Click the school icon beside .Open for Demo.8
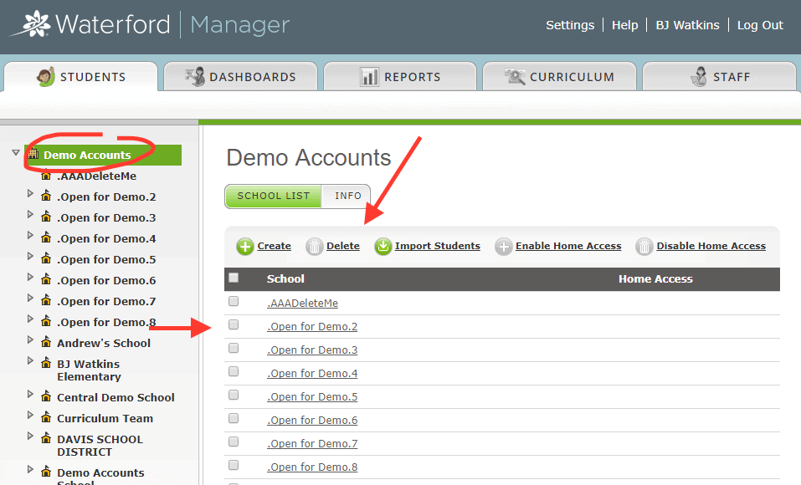Screen dimensions: 801x485 coord(46,321)
